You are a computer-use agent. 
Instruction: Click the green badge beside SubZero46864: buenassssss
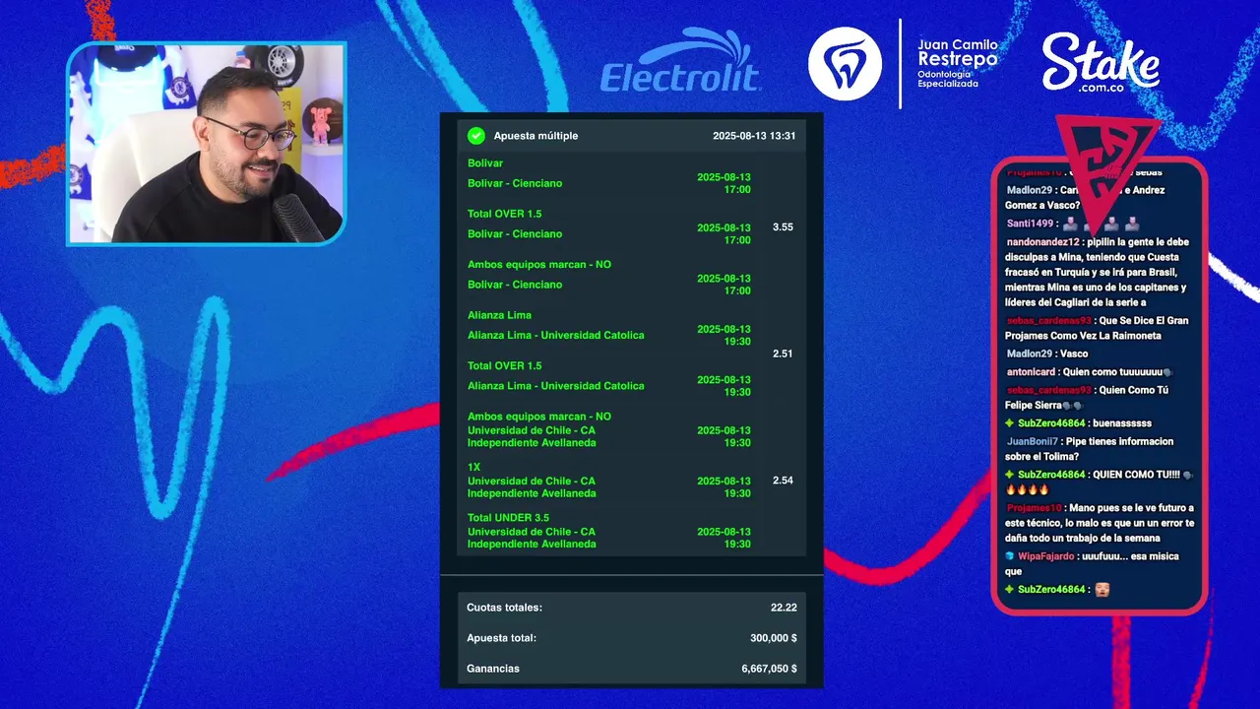click(x=1010, y=423)
